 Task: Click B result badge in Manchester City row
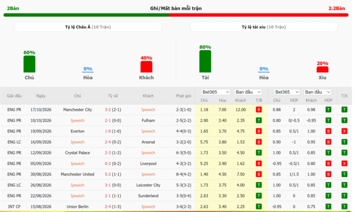tap(259, 110)
